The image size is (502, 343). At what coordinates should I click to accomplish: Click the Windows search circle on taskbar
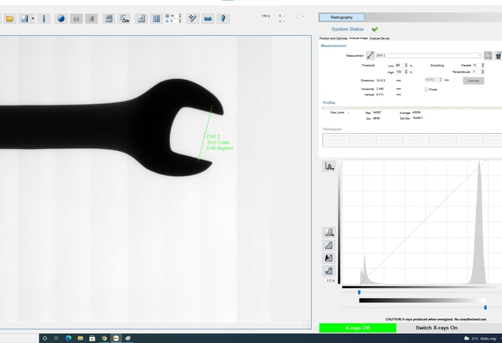coord(45,338)
